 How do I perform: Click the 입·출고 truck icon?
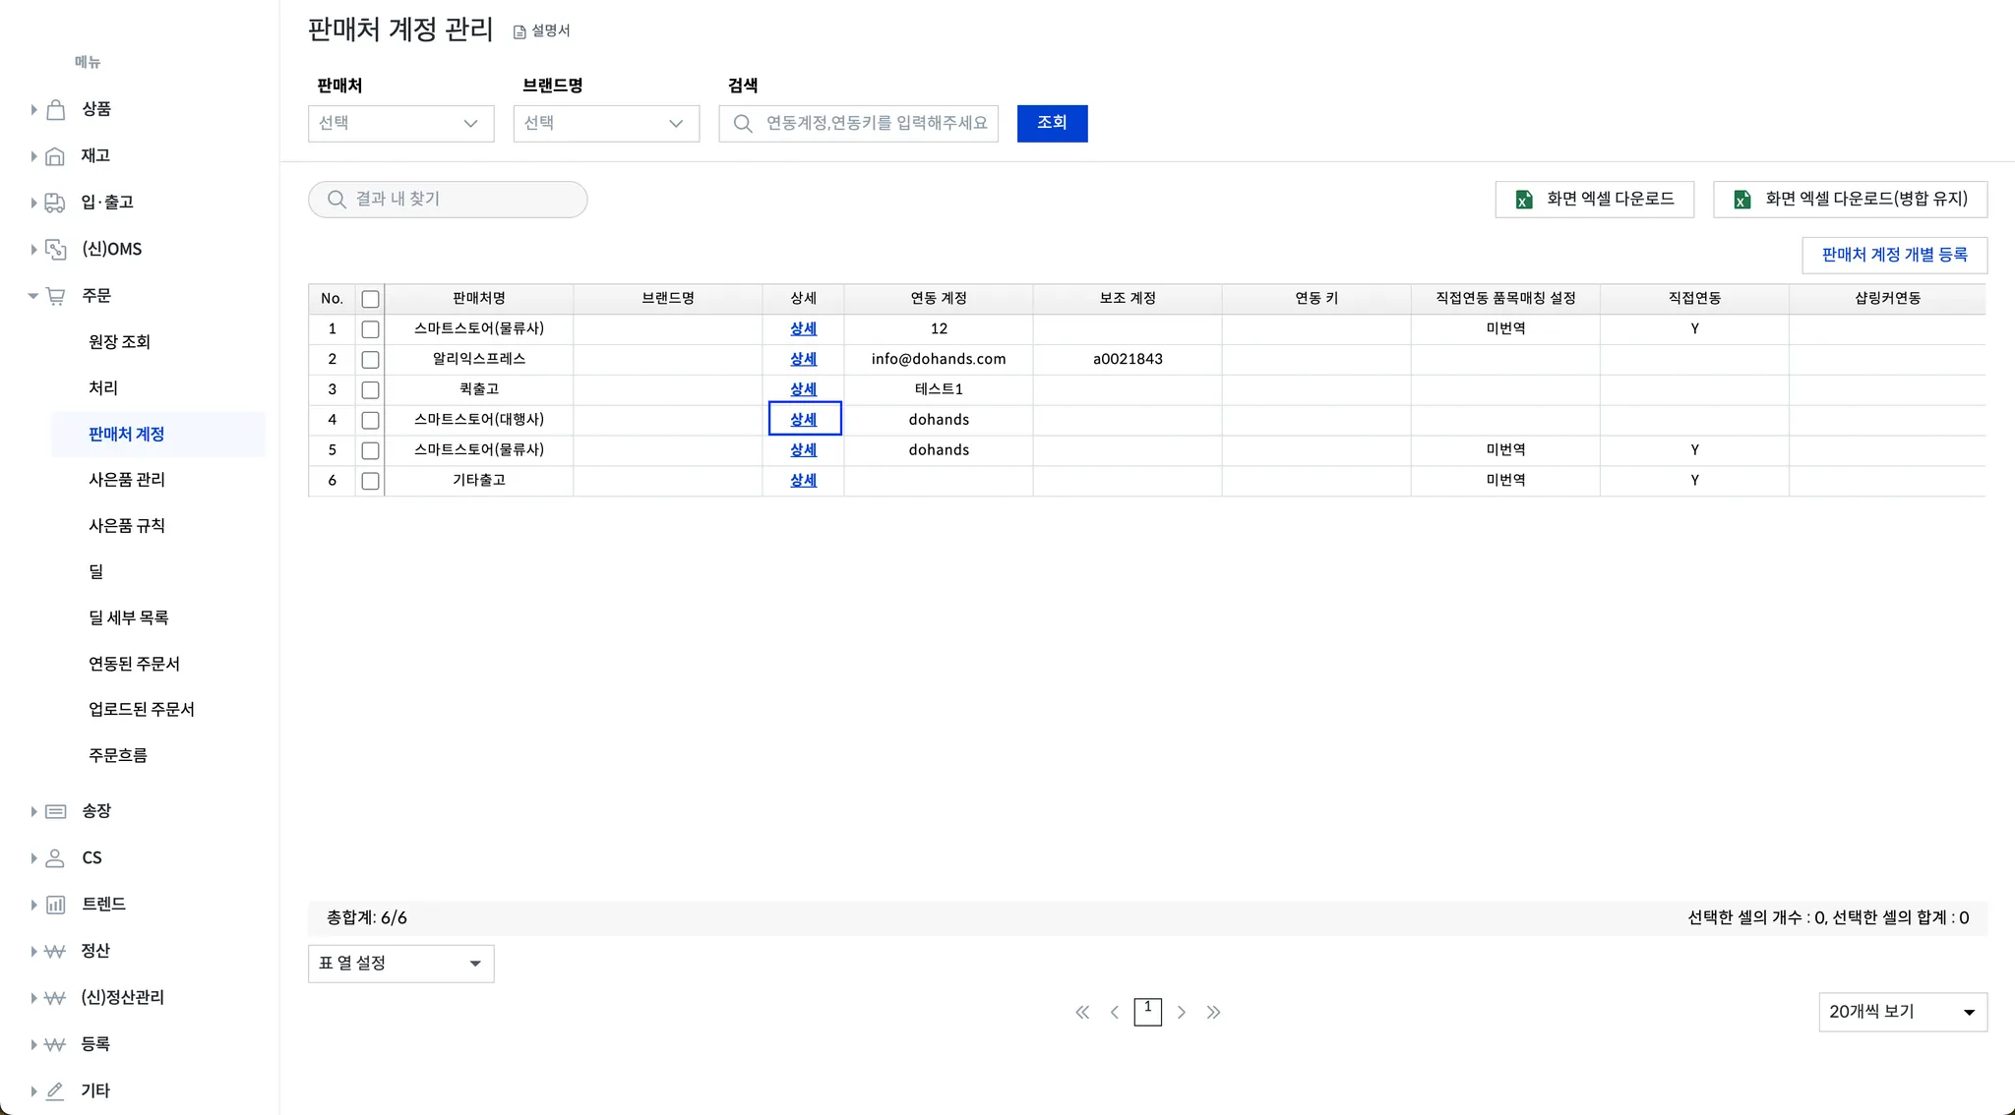[x=56, y=203]
